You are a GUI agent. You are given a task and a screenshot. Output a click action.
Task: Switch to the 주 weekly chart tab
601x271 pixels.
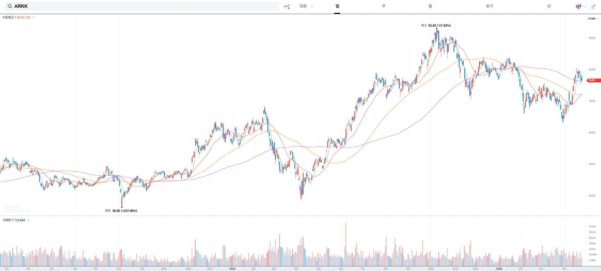tap(384, 6)
